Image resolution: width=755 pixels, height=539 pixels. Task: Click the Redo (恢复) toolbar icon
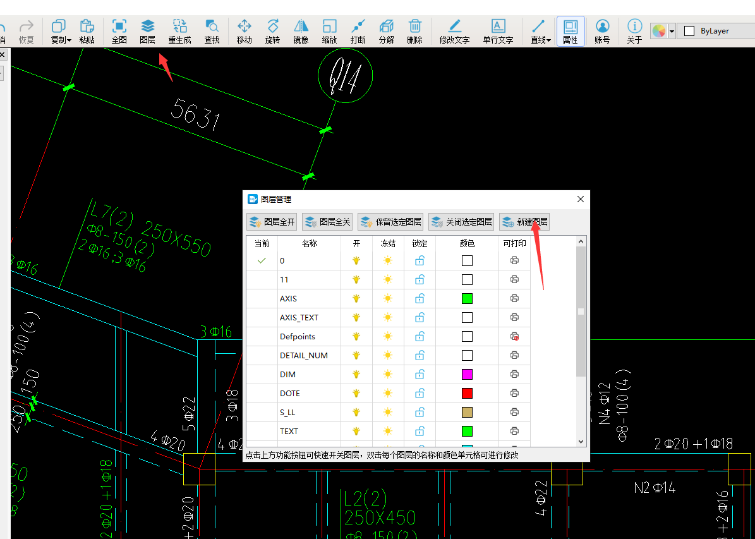(x=27, y=32)
